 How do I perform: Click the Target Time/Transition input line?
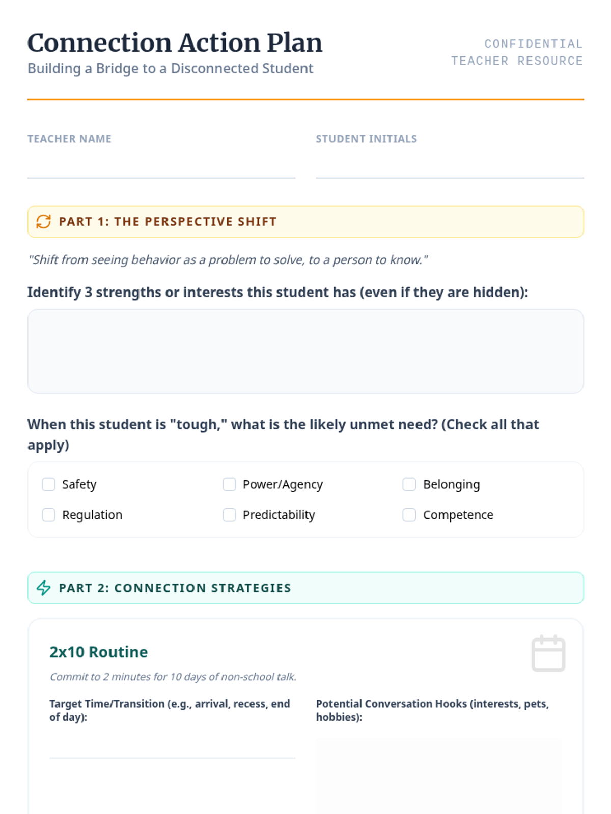[x=172, y=746]
